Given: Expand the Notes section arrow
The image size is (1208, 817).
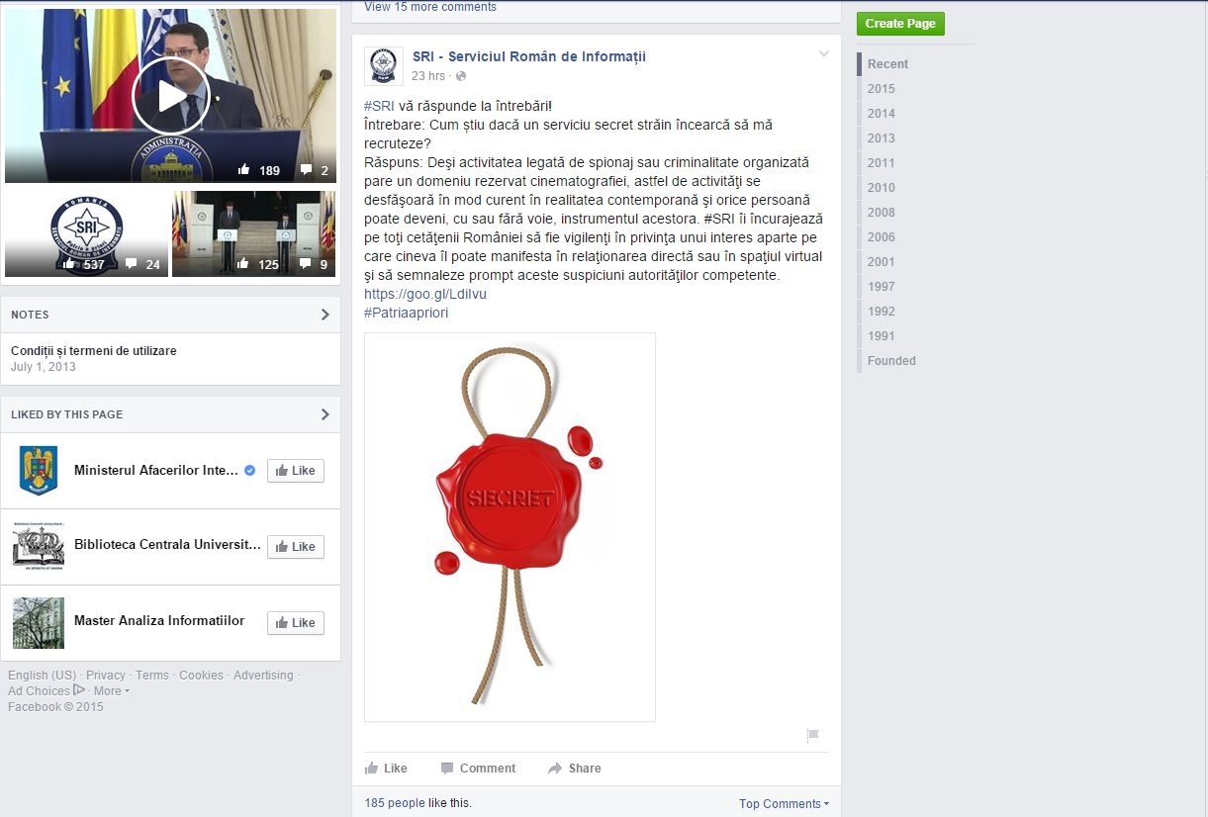Looking at the screenshot, I should pos(325,315).
